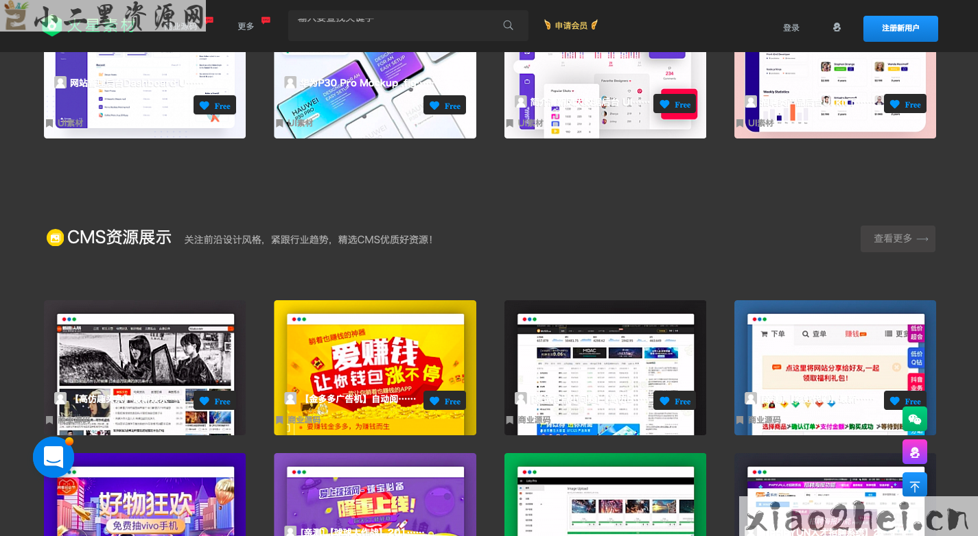Like the 高仿趣头条 card Free badge
The width and height of the screenshot is (978, 536).
(x=215, y=400)
